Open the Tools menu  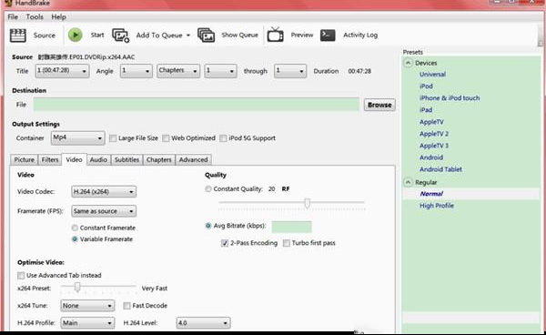click(35, 16)
